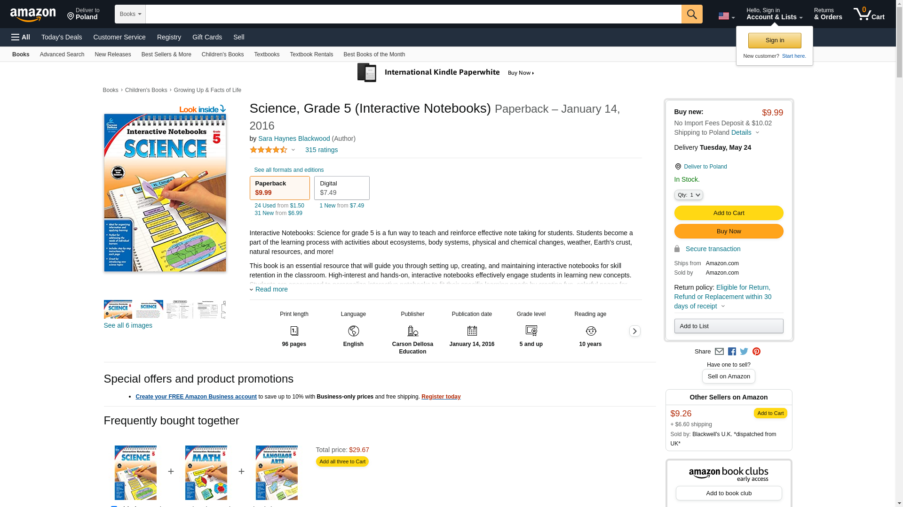This screenshot has width=903, height=507.
Task: Open the All hamburger menu
Action: (21, 37)
